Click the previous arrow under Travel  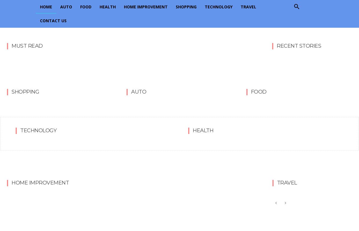[x=276, y=203]
